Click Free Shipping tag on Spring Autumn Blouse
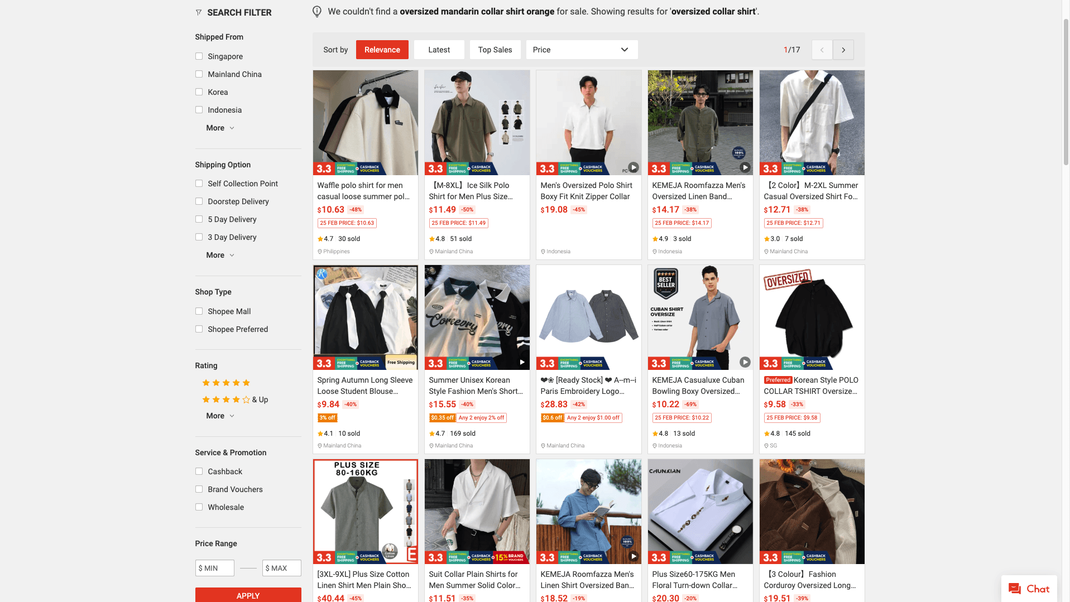1070x602 pixels. click(x=401, y=363)
